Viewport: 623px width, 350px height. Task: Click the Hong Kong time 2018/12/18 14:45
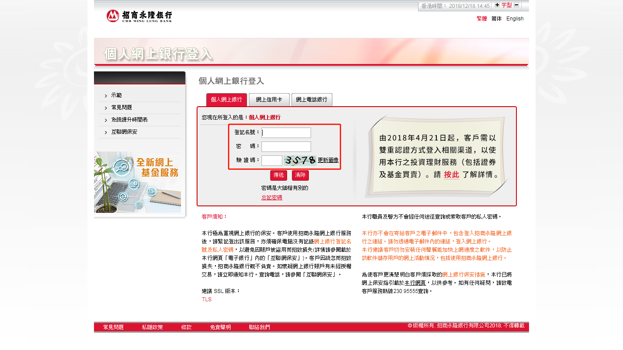469,6
